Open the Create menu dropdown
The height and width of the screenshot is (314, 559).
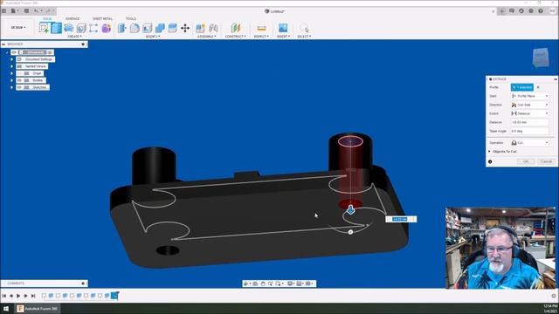tap(74, 37)
